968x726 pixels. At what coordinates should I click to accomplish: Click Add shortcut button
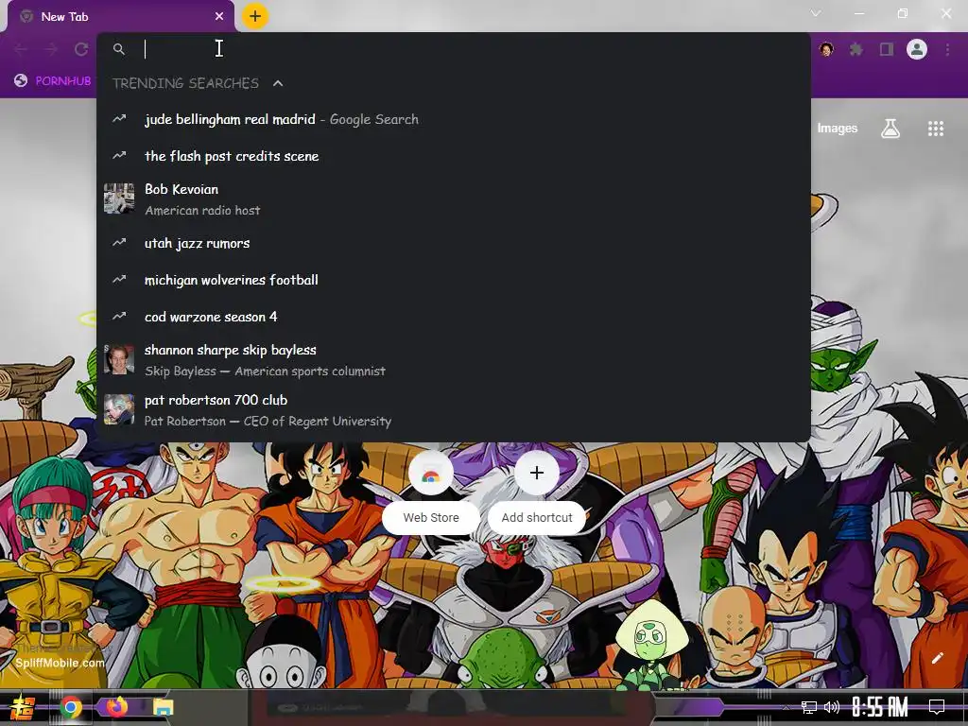(537, 493)
